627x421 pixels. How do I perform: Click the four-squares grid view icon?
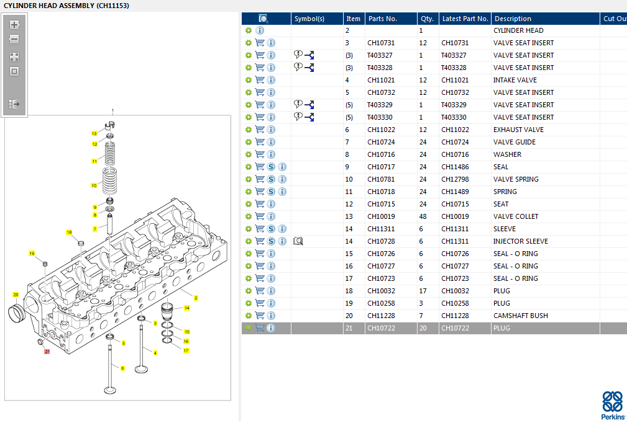(x=14, y=57)
